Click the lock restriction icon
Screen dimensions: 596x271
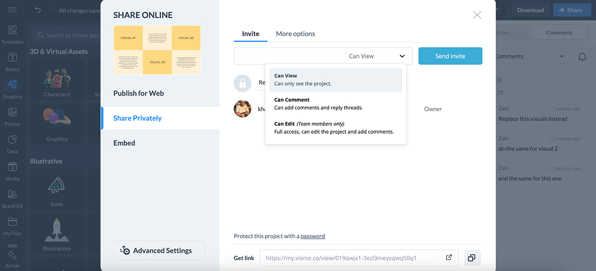(242, 83)
